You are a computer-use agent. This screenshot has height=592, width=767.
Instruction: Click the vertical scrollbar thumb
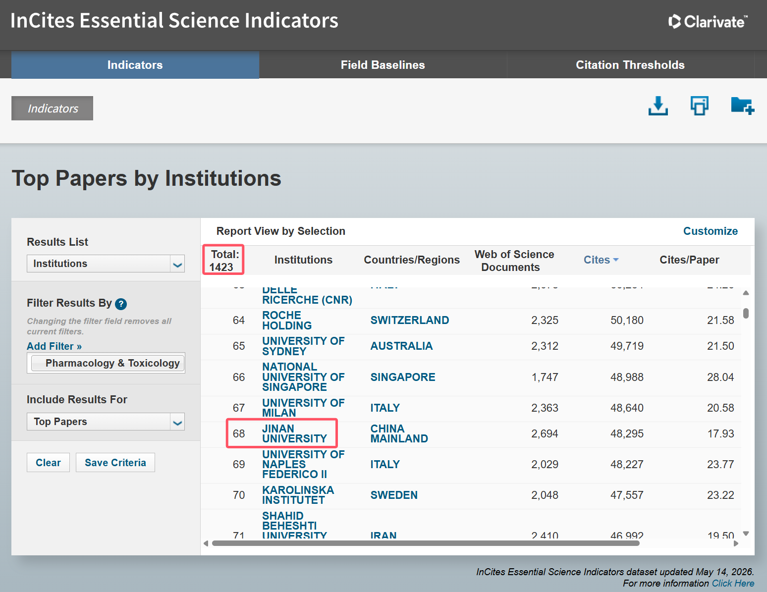click(746, 313)
